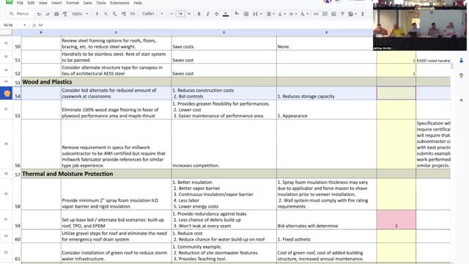
Task: Increase decimal places icon
Action: 124,14
